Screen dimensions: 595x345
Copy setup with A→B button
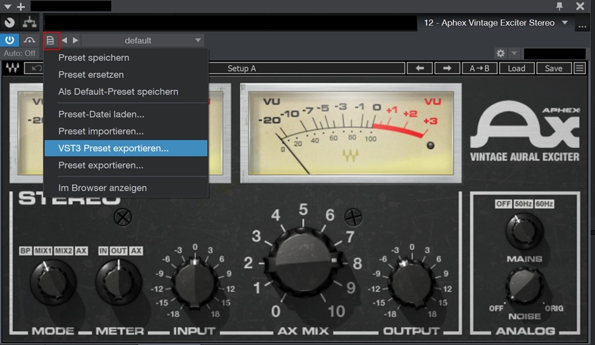click(479, 68)
